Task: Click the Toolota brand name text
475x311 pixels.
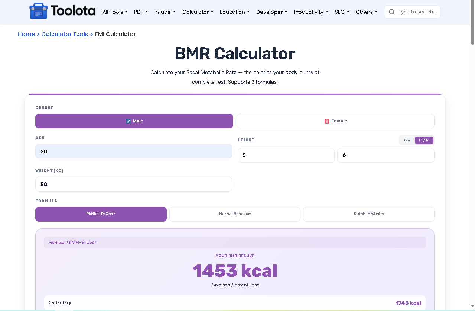Action: (x=73, y=11)
